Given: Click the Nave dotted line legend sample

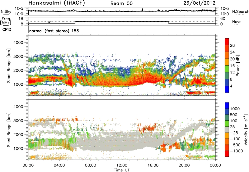Looking at the screenshot, I should coord(237,25).
